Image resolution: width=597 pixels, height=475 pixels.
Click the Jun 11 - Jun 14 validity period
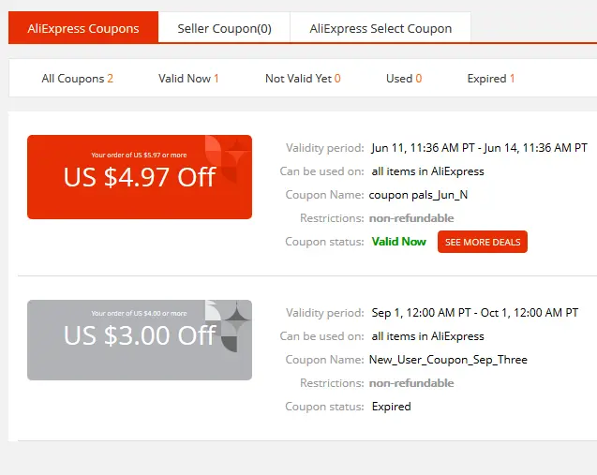coord(479,148)
